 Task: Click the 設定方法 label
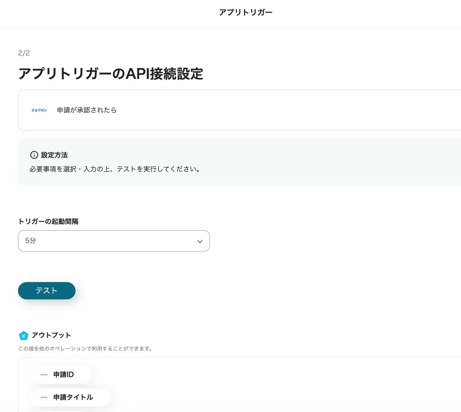[x=54, y=155]
